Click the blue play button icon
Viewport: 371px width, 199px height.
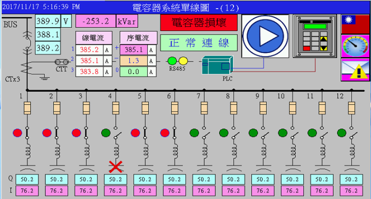[x=263, y=36]
